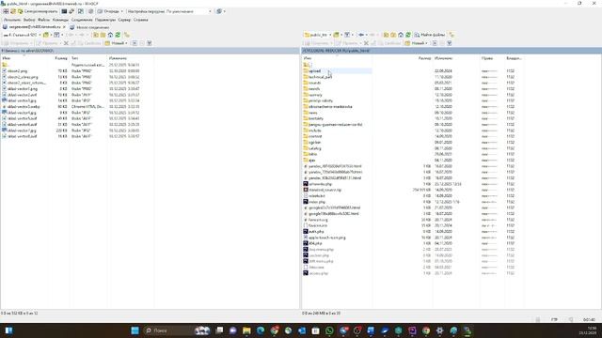Viewport: 602px width, 338px height.
Task: Go to remote parent directory
Action: 386,35
